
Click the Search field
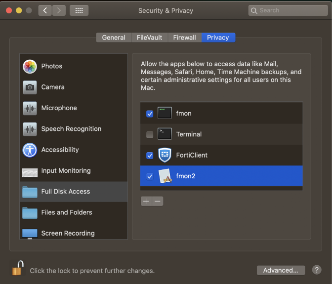[288, 10]
